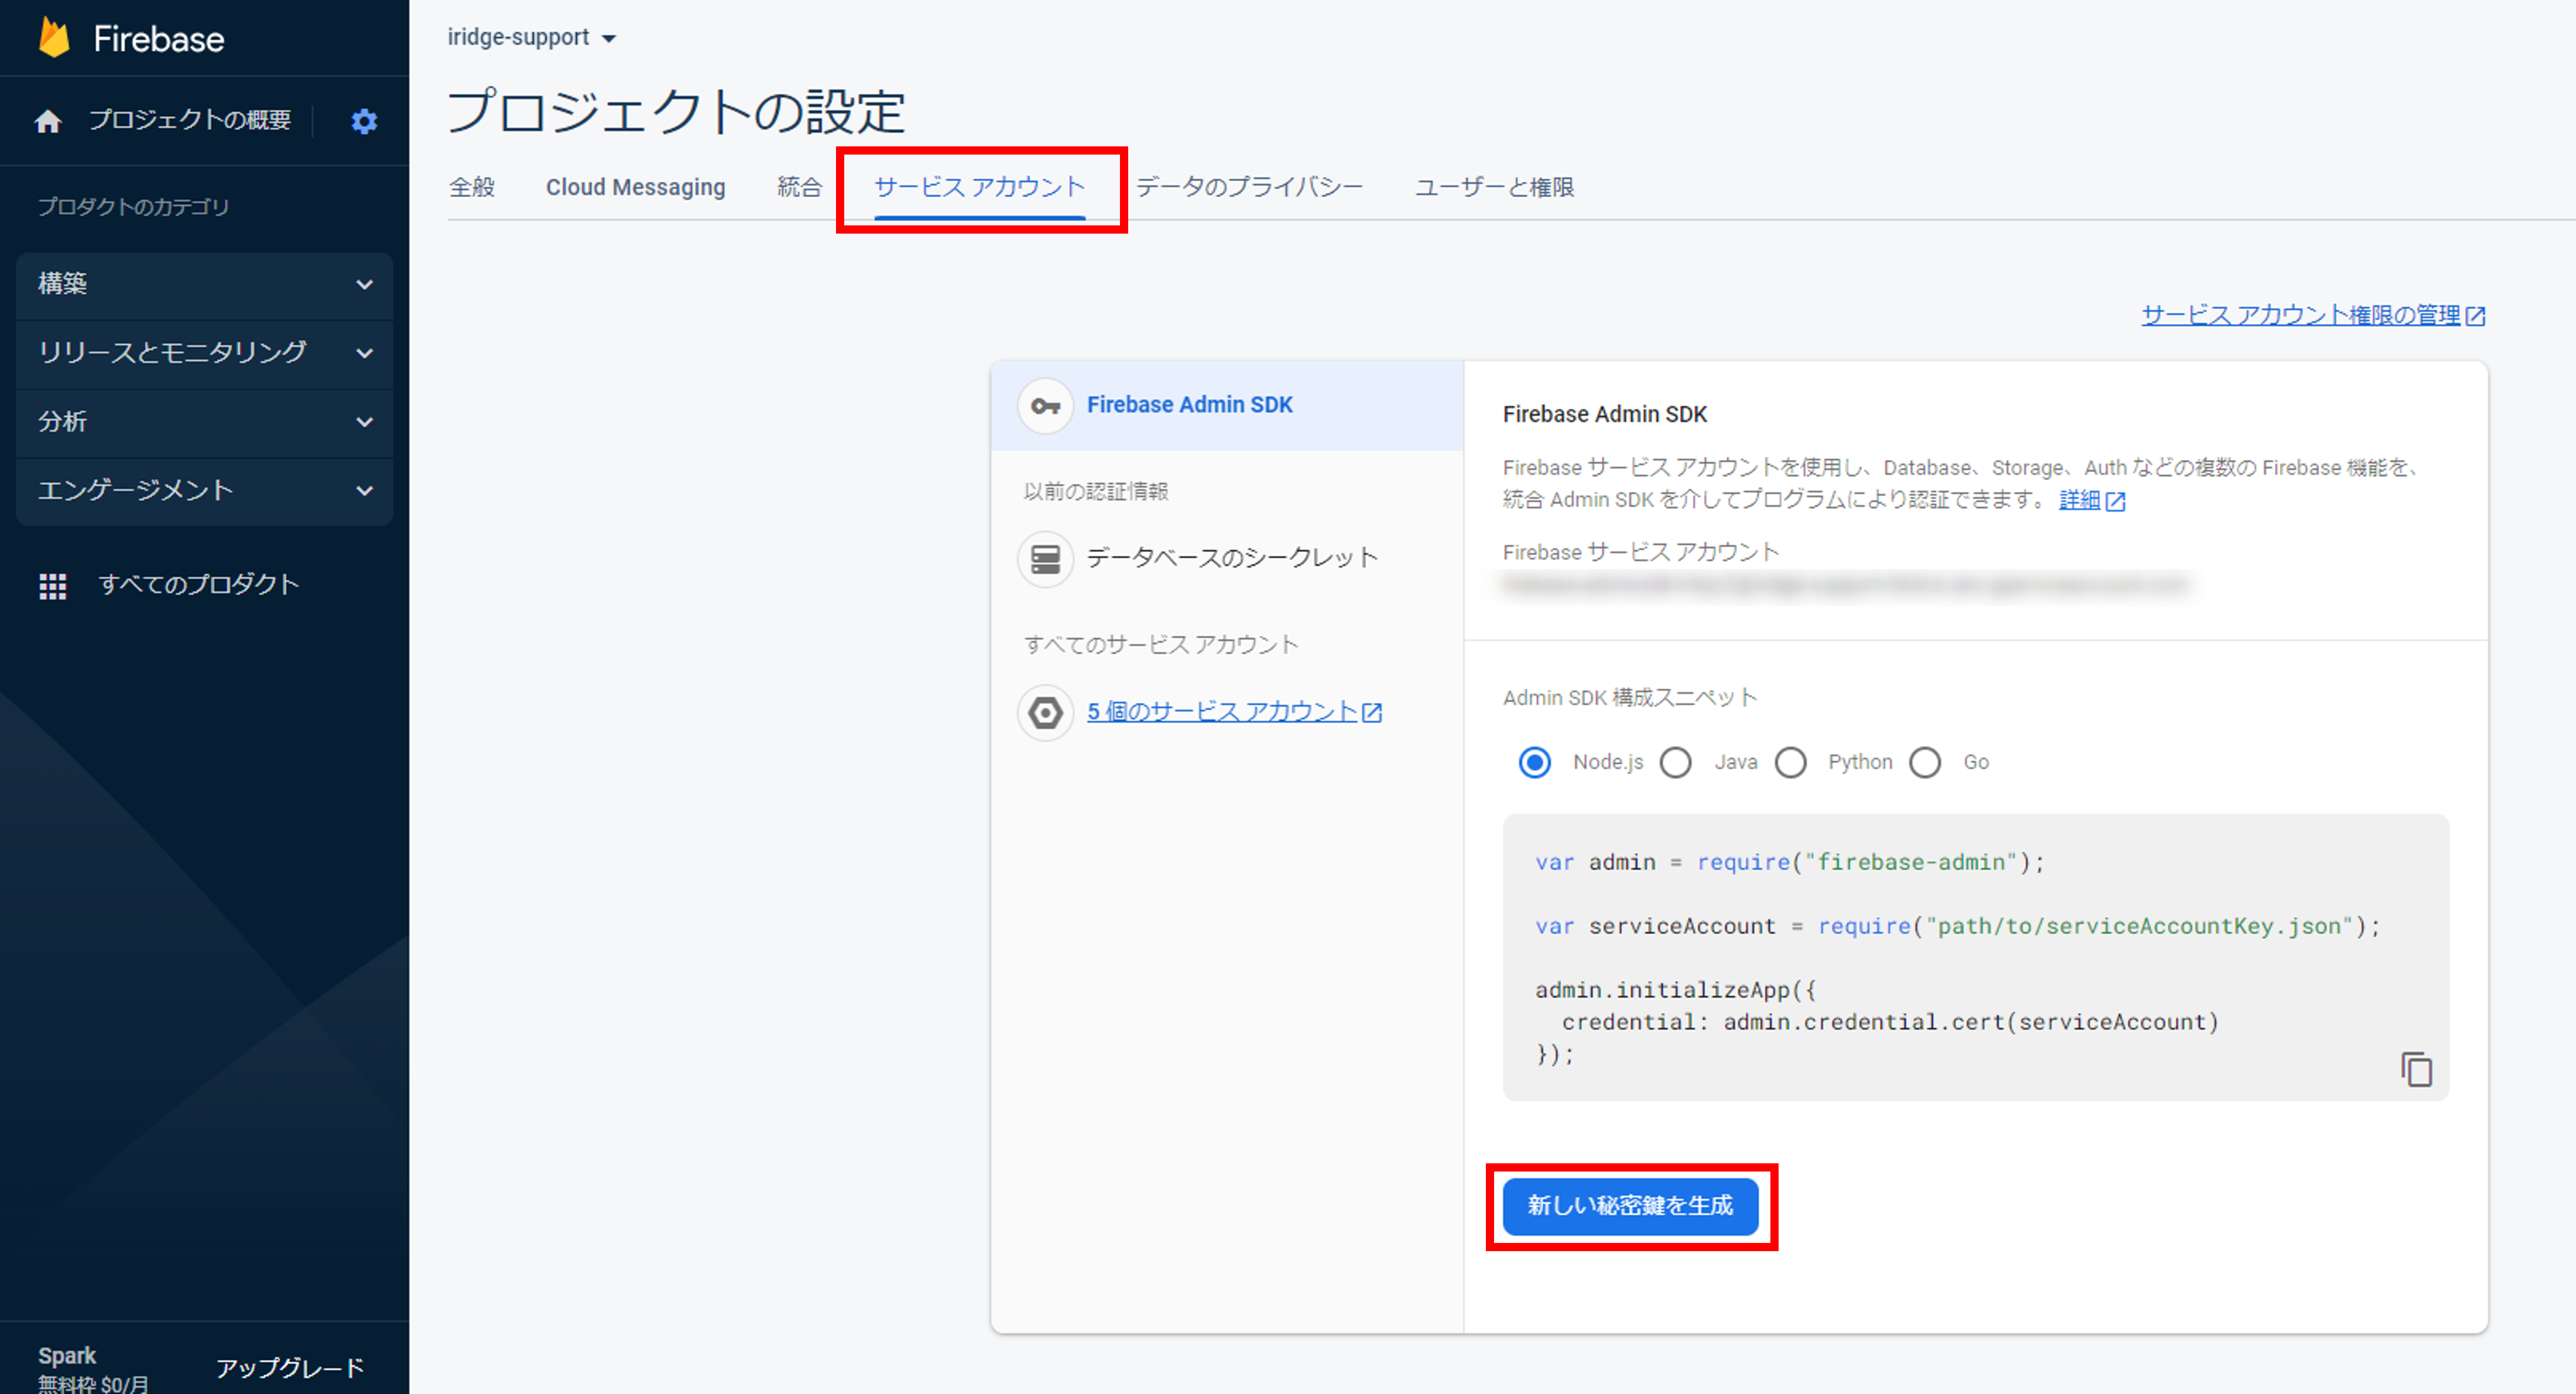Click アップグレード plan button
The image size is (2576, 1394).
click(290, 1367)
